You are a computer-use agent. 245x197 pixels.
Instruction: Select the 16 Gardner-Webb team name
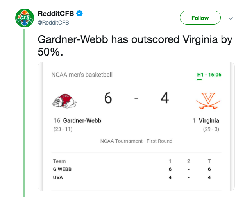[77, 121]
